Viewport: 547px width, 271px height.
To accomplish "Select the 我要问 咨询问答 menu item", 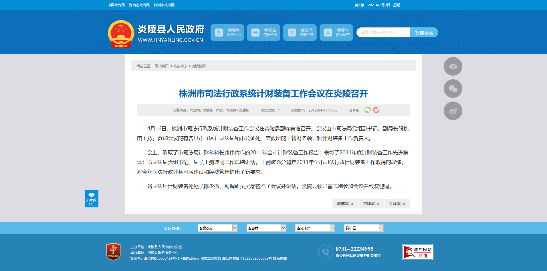I will click(300, 33).
